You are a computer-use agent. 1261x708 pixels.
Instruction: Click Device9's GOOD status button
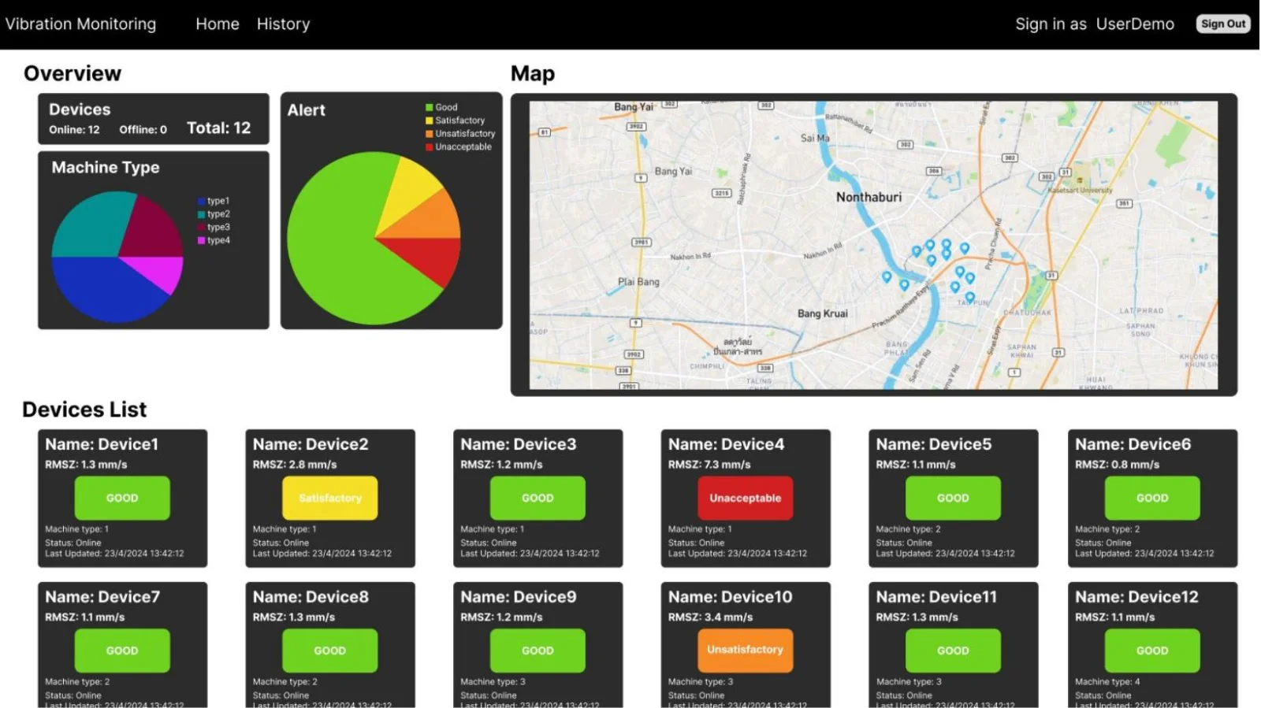coord(538,651)
